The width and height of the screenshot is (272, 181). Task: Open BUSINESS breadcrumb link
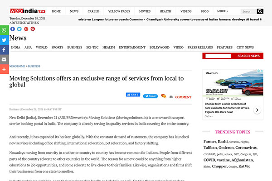34,66
